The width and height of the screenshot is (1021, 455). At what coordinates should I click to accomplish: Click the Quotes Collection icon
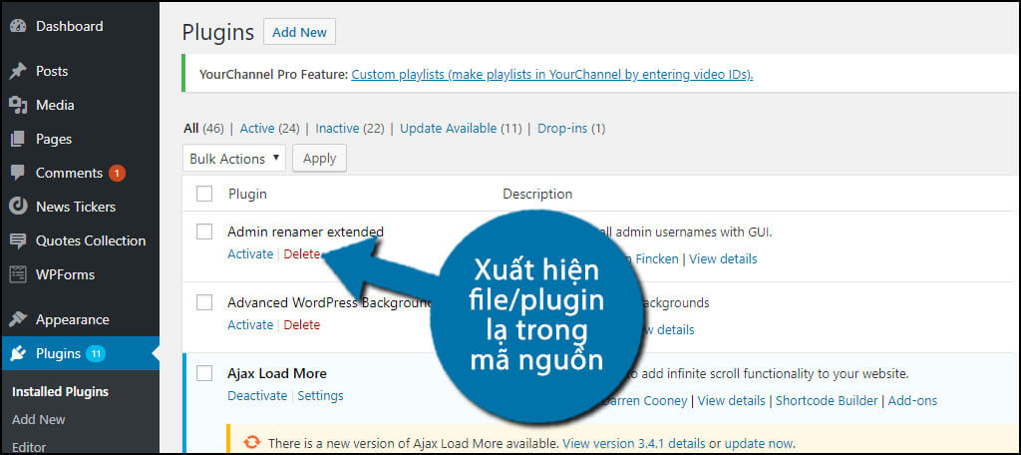18,240
